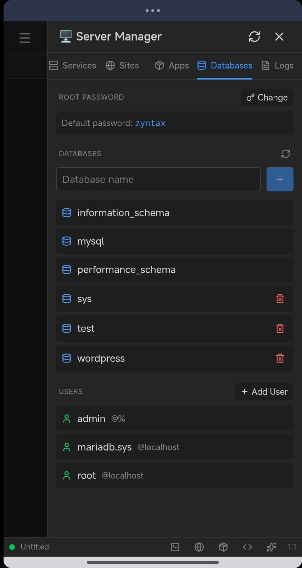Viewport: 302px width, 568px height.
Task: Switch to the Sites tab
Action: tap(122, 66)
